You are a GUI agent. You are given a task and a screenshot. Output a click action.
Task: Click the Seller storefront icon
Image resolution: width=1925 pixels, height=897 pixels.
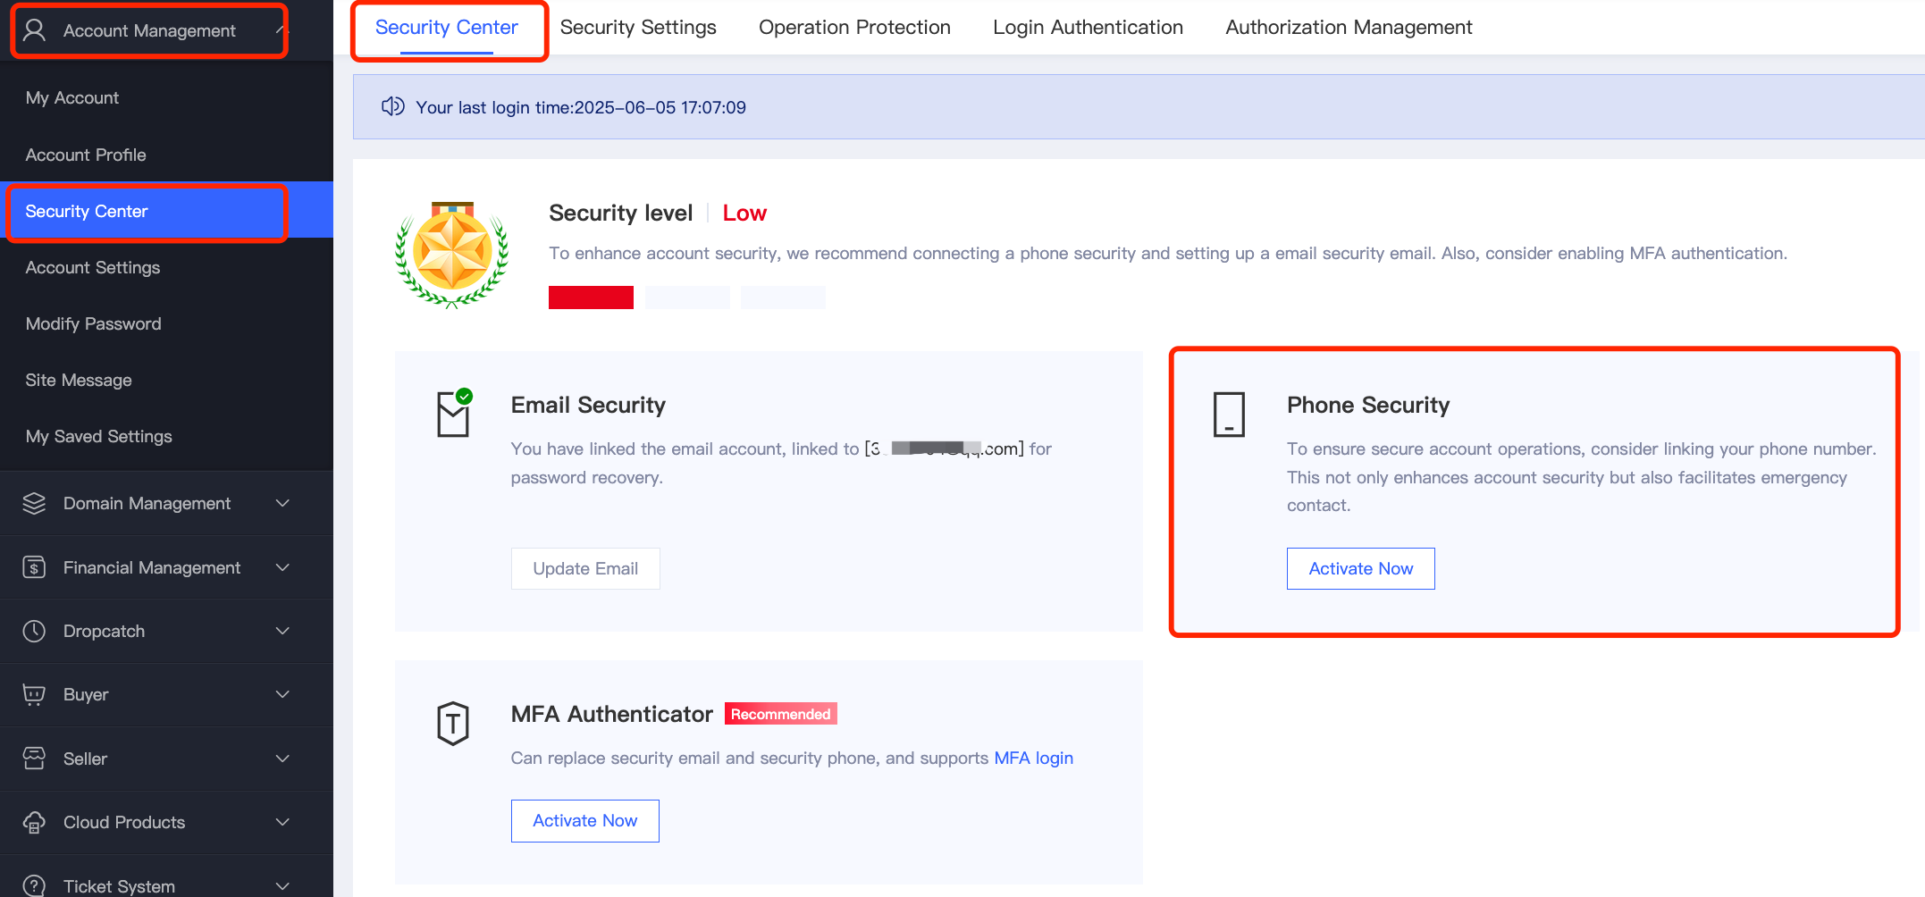tap(34, 759)
